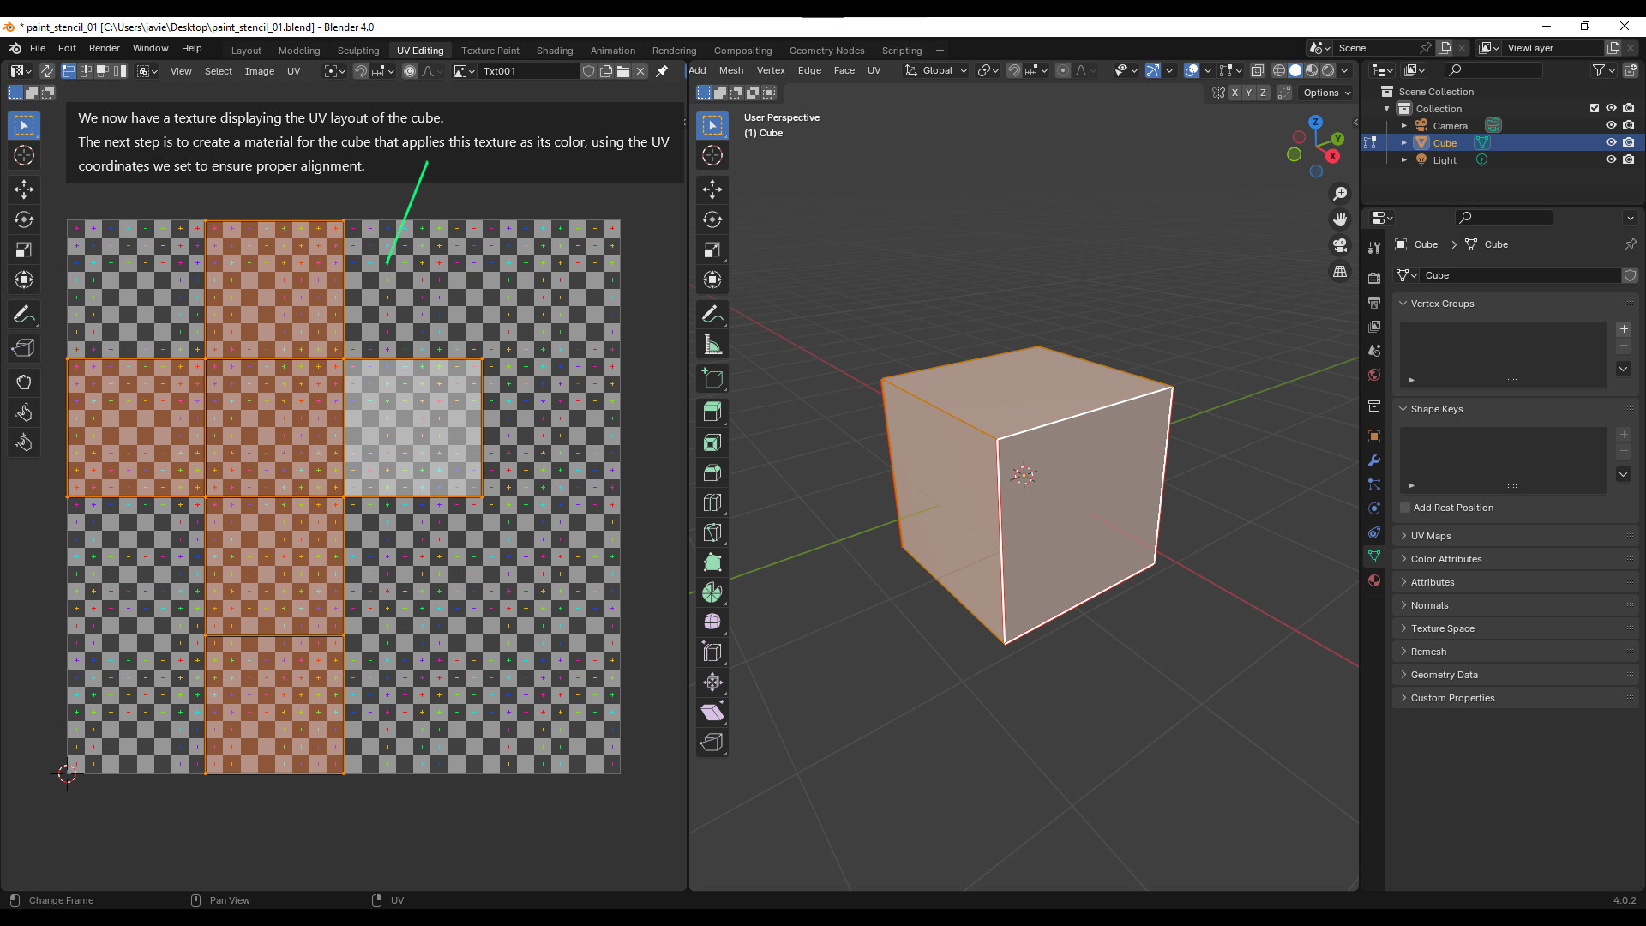This screenshot has height=926, width=1646.
Task: Open the Image menu in the UV editor
Action: click(x=259, y=71)
